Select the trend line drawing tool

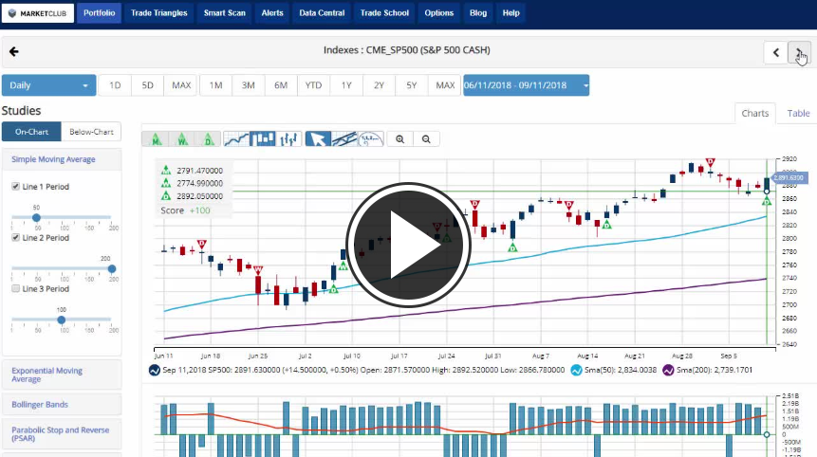[x=344, y=139]
